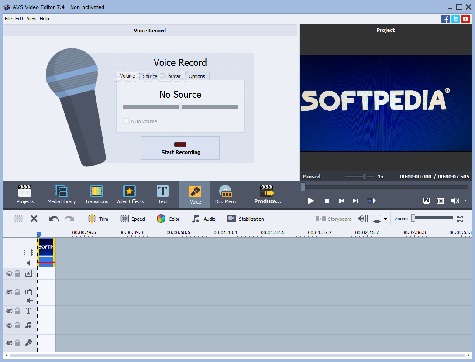Lock the video overlay track
Image resolution: width=475 pixels, height=362 pixels.
coord(17,292)
